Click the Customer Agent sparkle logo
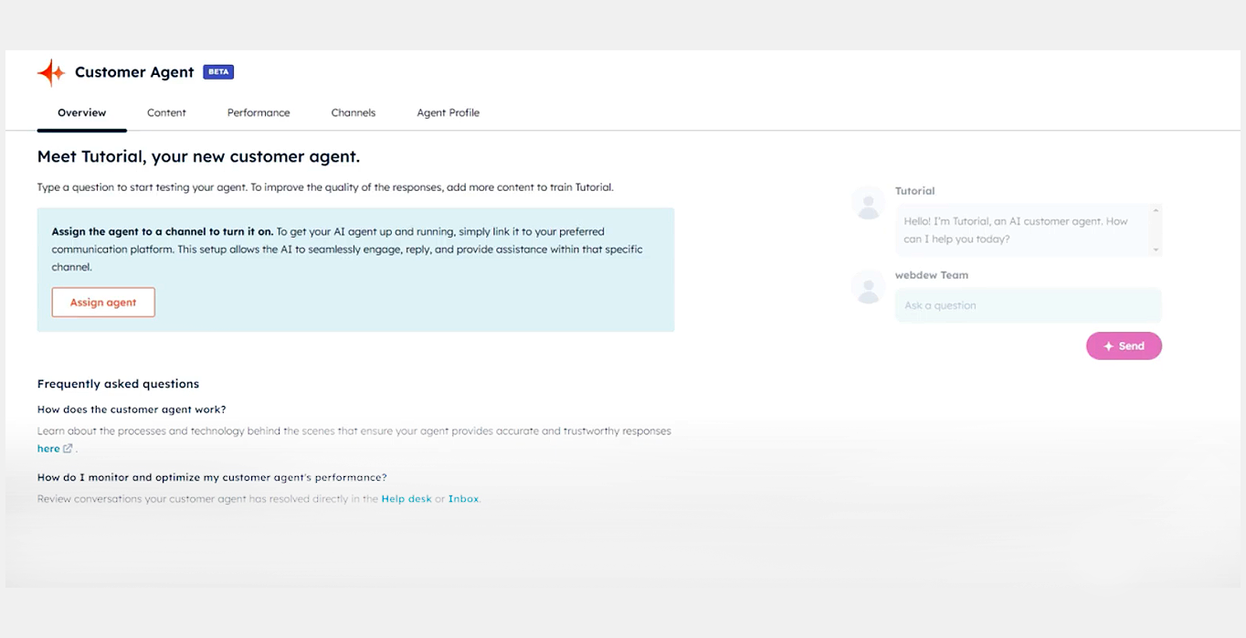Image resolution: width=1246 pixels, height=638 pixels. pos(51,72)
